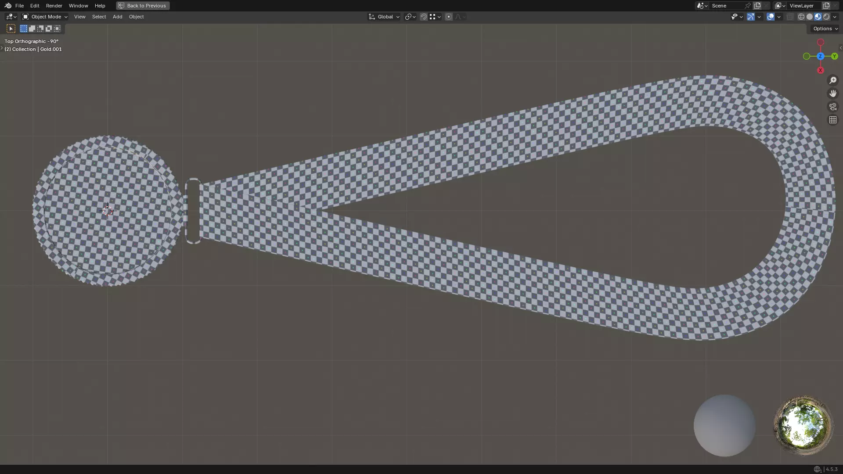Open the Object Mode dropdown
The height and width of the screenshot is (474, 843).
tap(45, 17)
